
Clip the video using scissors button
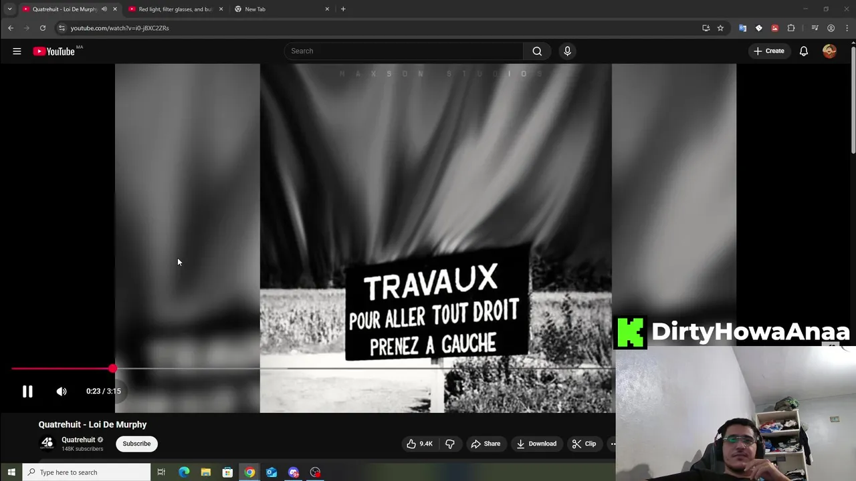tap(584, 444)
